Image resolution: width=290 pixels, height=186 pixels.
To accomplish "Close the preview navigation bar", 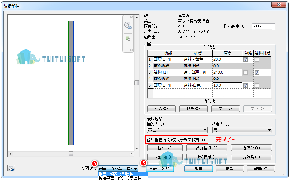I will (x=131, y=17).
